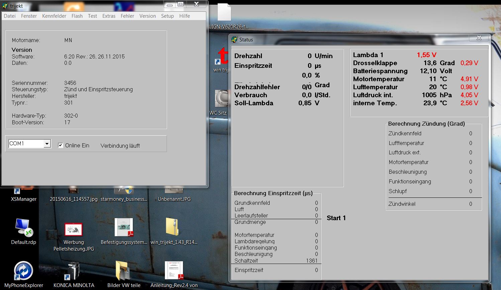Launch the MyPhoneExplorer desktop icon

[x=23, y=271]
